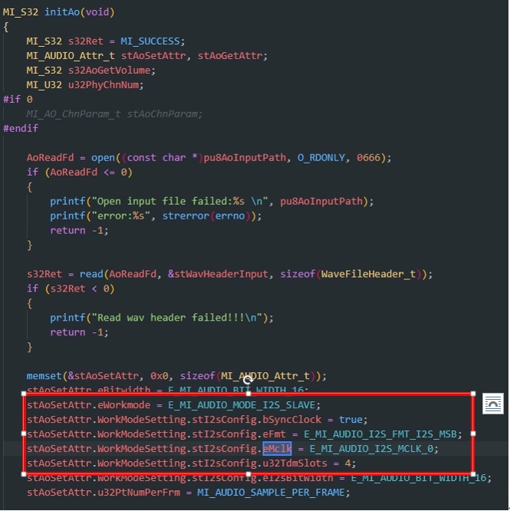Place cursor on '#if 0' directive line
The image size is (510, 511).
(18, 99)
